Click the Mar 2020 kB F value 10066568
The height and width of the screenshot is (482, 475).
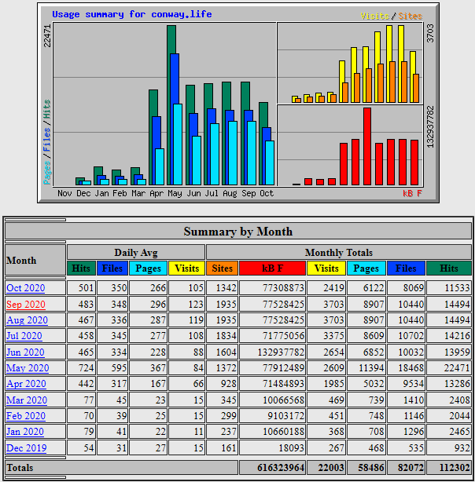(x=283, y=400)
